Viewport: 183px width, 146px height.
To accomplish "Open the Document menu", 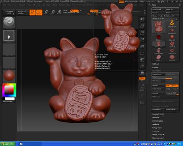I will pos(22,5).
